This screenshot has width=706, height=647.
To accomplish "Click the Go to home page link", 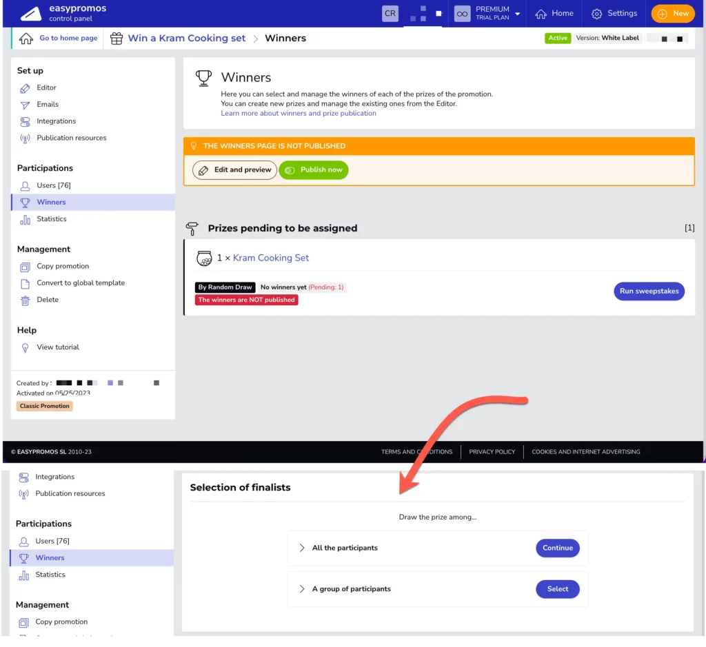I will (x=68, y=39).
